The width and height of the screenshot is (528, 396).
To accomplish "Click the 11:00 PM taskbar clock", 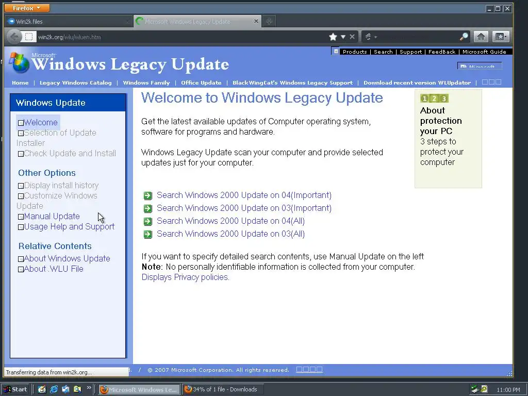I will (508, 390).
